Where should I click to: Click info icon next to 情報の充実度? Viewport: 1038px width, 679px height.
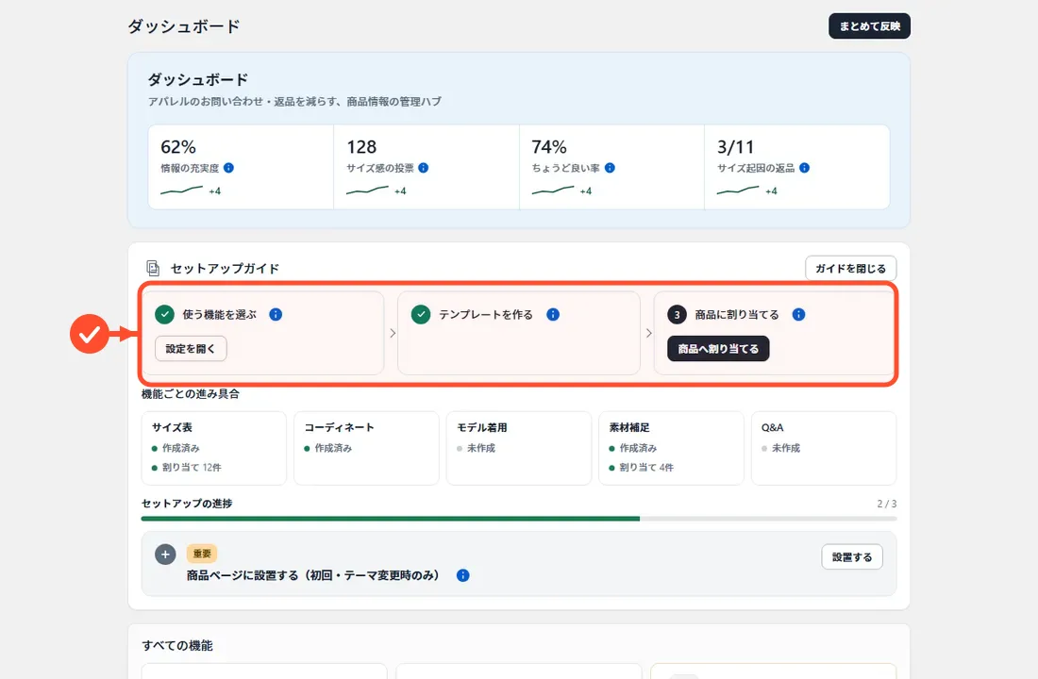click(x=228, y=168)
